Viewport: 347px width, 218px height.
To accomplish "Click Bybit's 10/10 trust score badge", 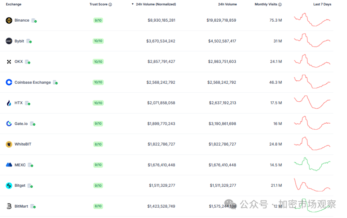I will tap(98, 41).
